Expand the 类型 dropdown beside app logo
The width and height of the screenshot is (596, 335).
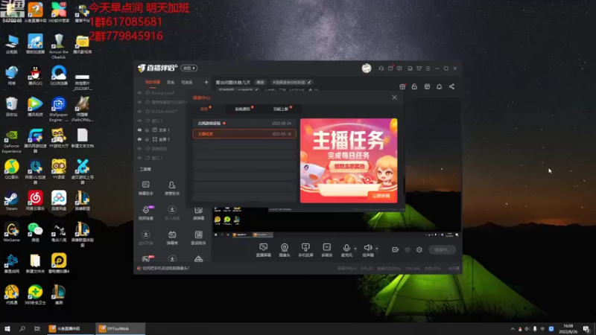pos(189,68)
